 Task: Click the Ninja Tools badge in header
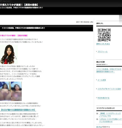[5, 1]
